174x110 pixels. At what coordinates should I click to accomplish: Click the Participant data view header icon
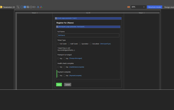57,27
